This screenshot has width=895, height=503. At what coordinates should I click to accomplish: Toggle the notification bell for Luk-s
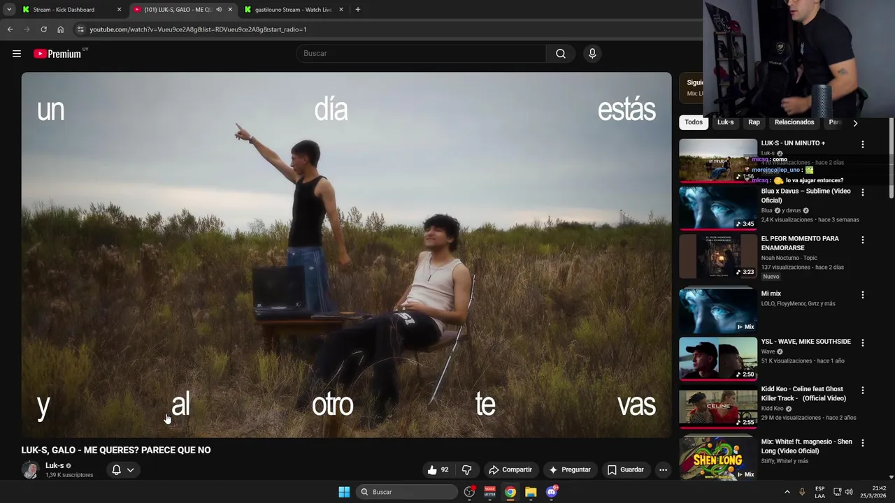[x=116, y=470]
